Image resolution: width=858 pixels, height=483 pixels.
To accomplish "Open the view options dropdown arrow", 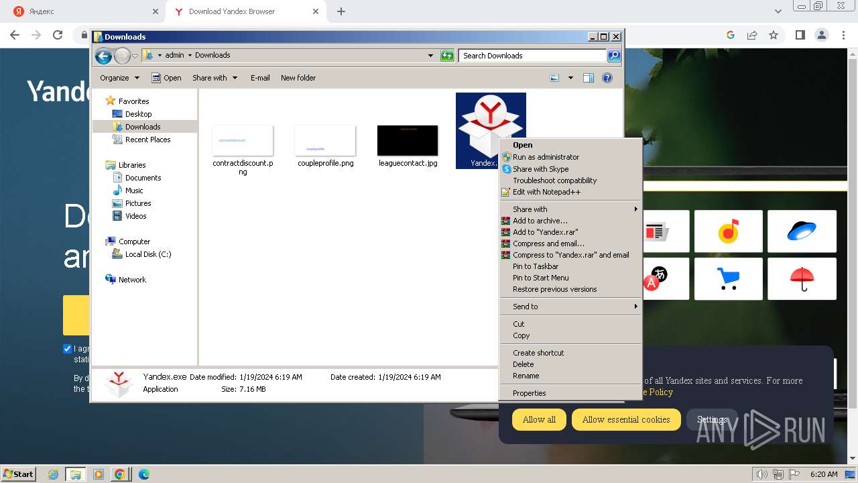I will (x=570, y=78).
